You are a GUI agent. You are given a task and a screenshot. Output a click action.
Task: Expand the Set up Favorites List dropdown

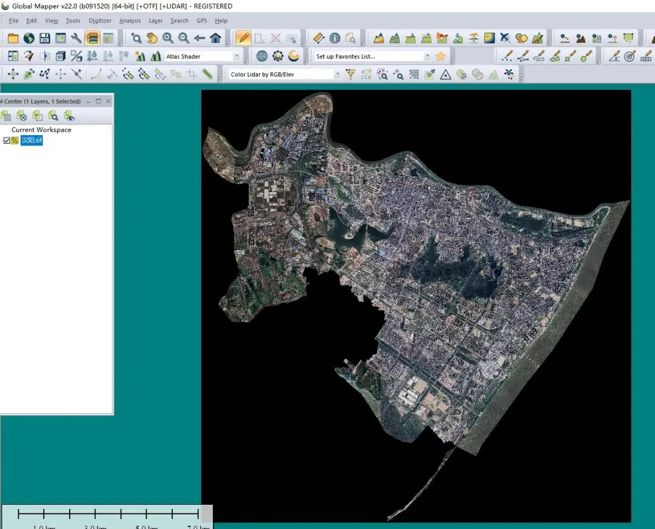pyautogui.click(x=427, y=56)
